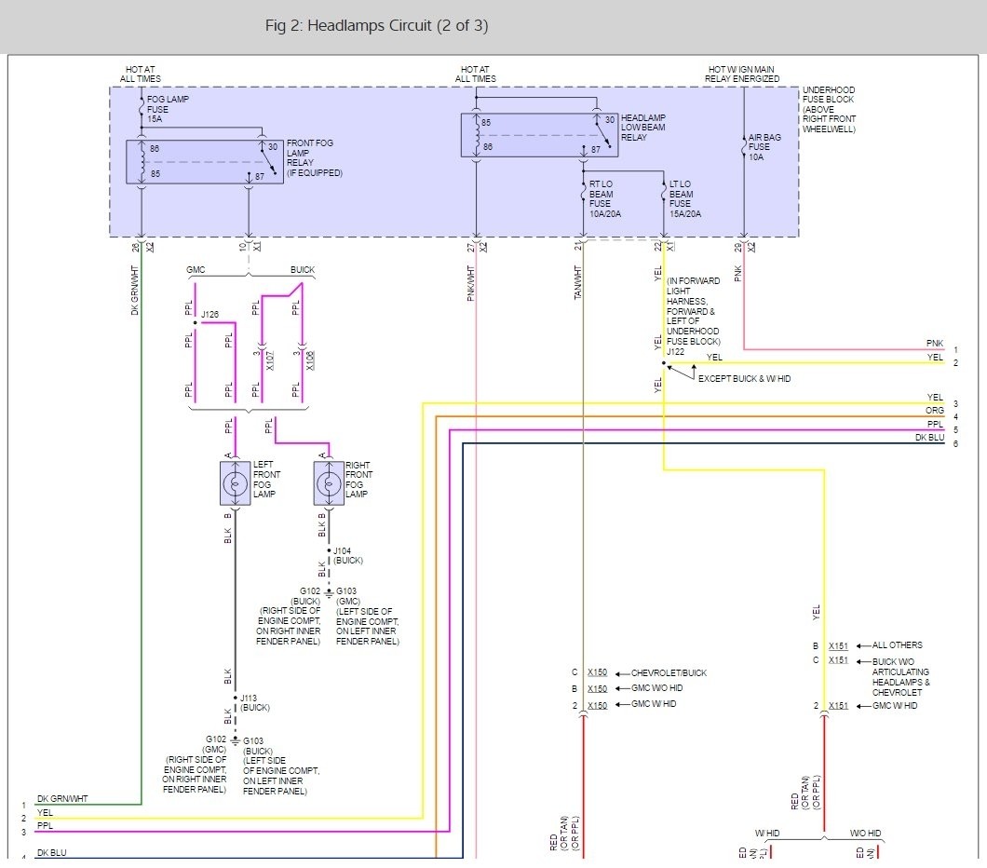
Task: Click the X108 connector label
Action: point(310,360)
